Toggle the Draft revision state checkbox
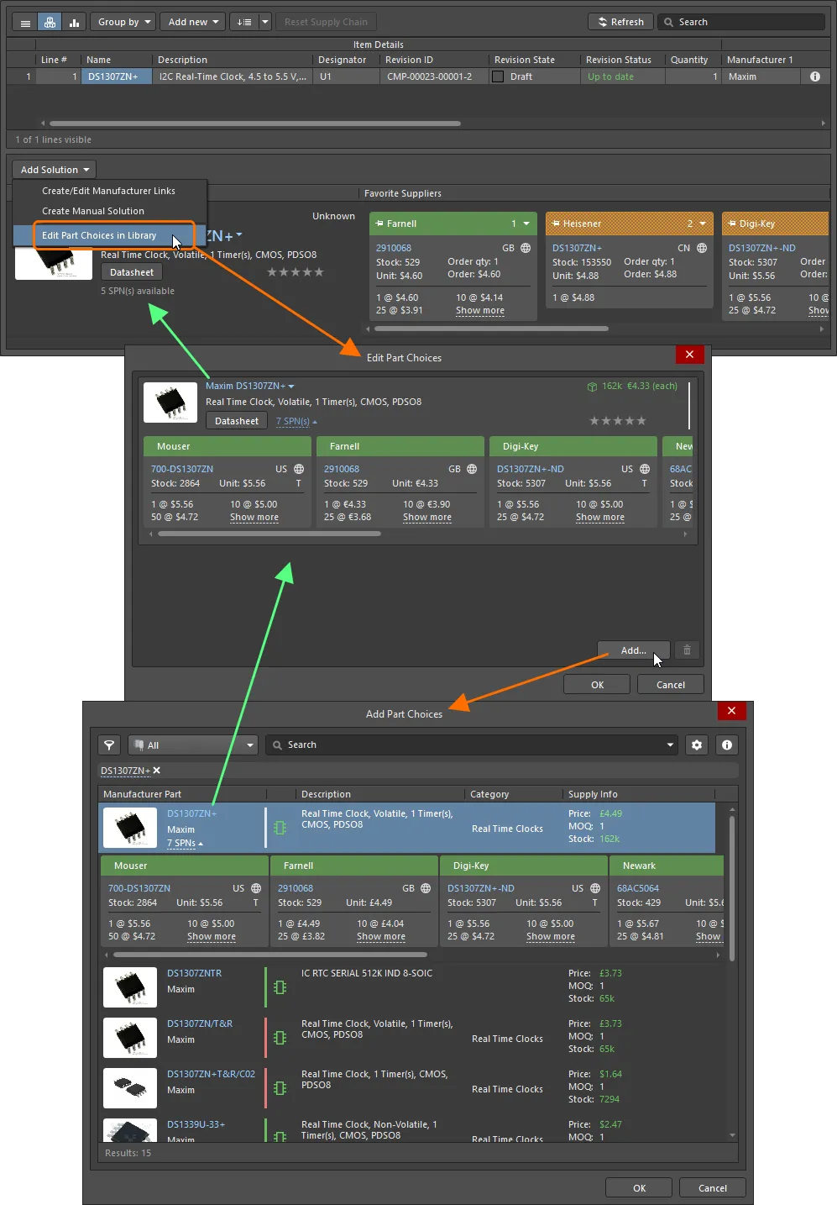This screenshot has height=1205, width=837. click(499, 76)
